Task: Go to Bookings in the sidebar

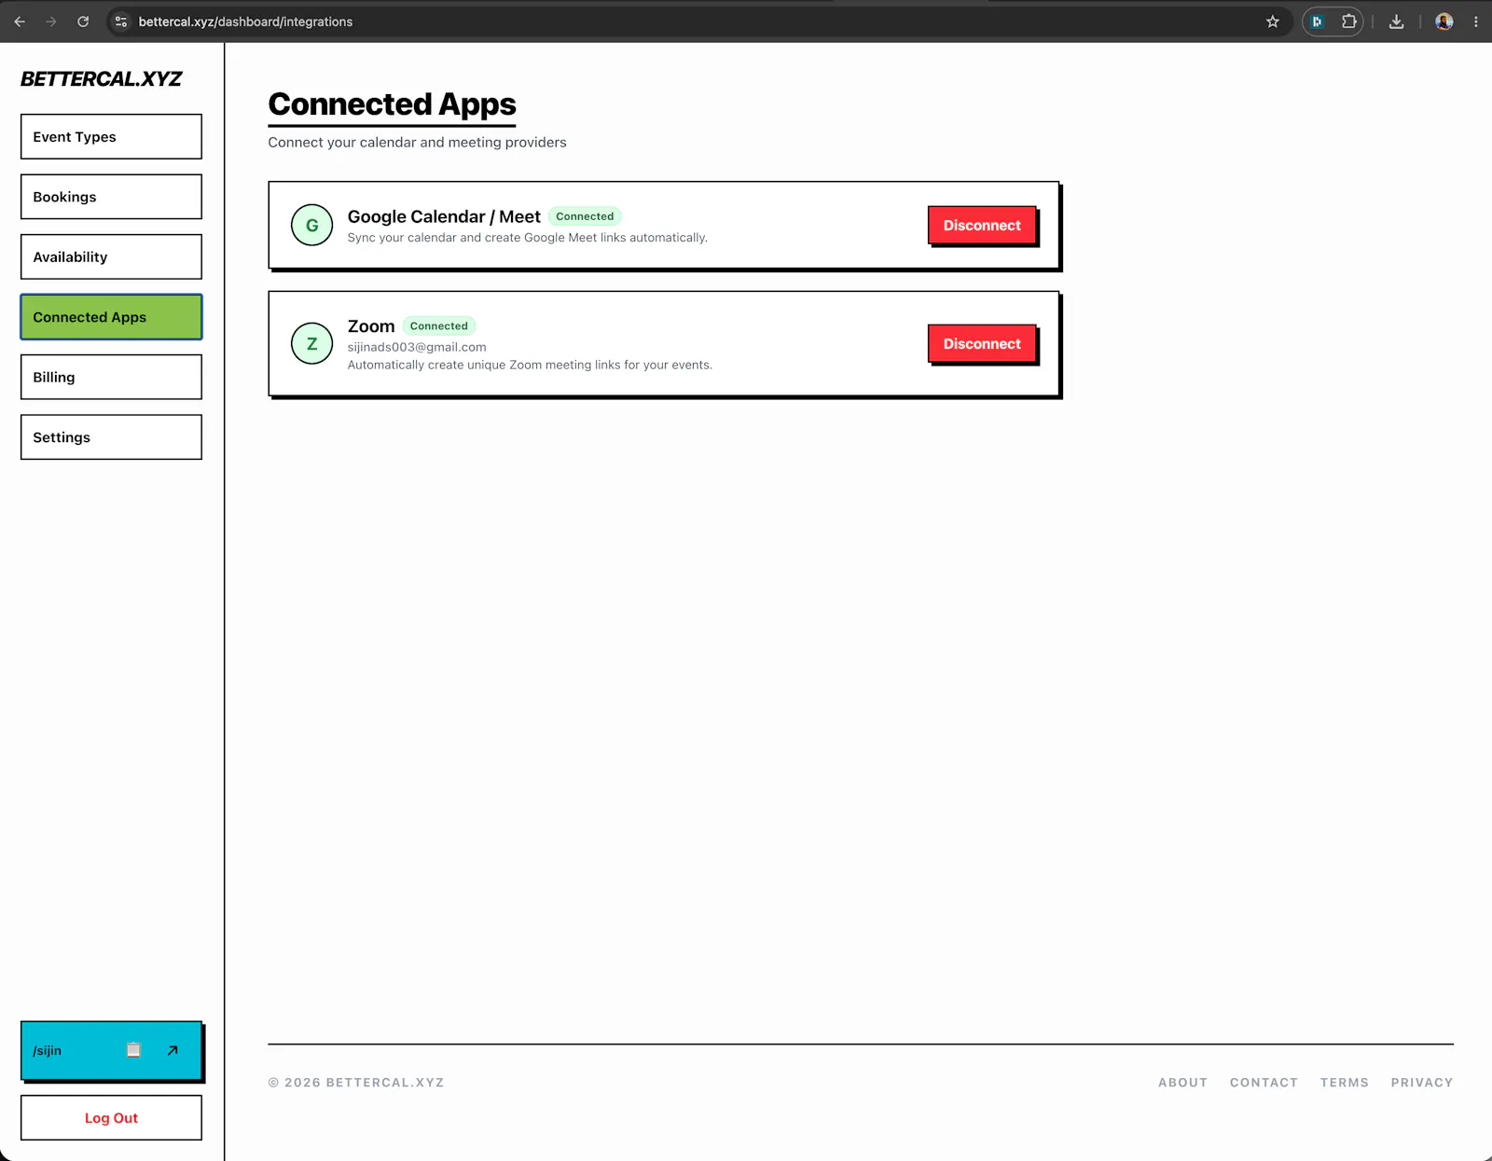Action: (x=111, y=197)
